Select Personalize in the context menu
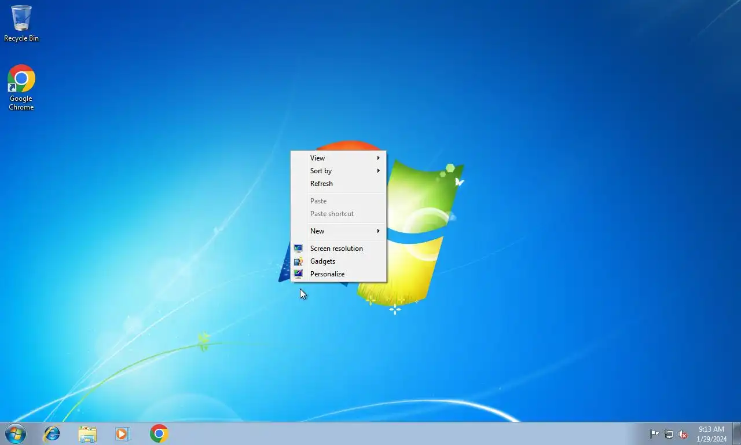 339,273
